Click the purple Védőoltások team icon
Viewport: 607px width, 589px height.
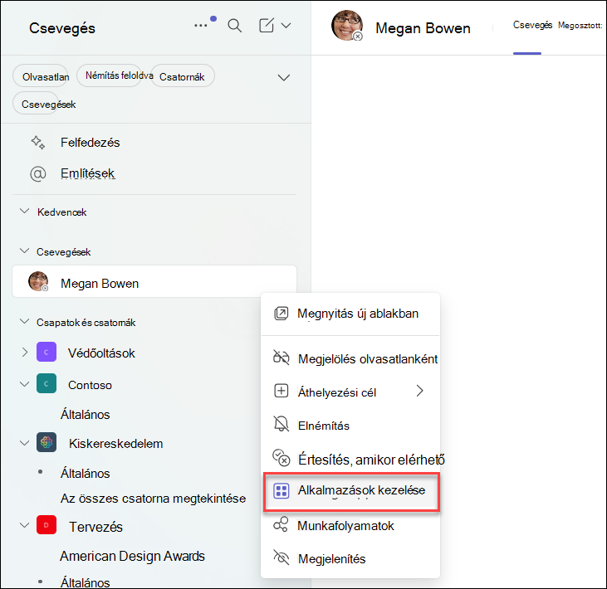(x=47, y=352)
